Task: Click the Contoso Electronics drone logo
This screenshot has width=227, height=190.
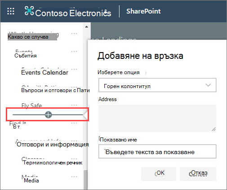Action: 29,11
